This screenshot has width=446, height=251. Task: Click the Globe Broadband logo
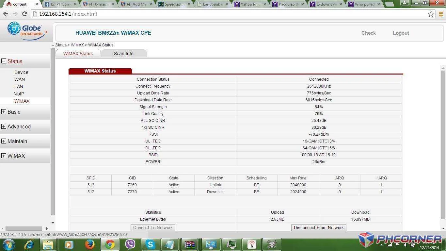pos(27,30)
